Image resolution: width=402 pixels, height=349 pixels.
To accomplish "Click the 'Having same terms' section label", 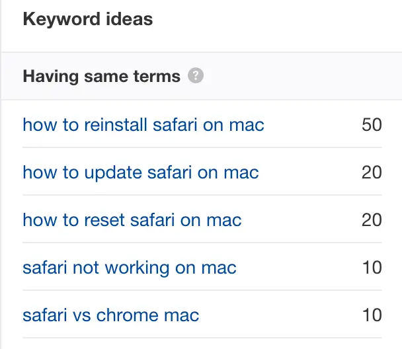I will (x=101, y=76).
